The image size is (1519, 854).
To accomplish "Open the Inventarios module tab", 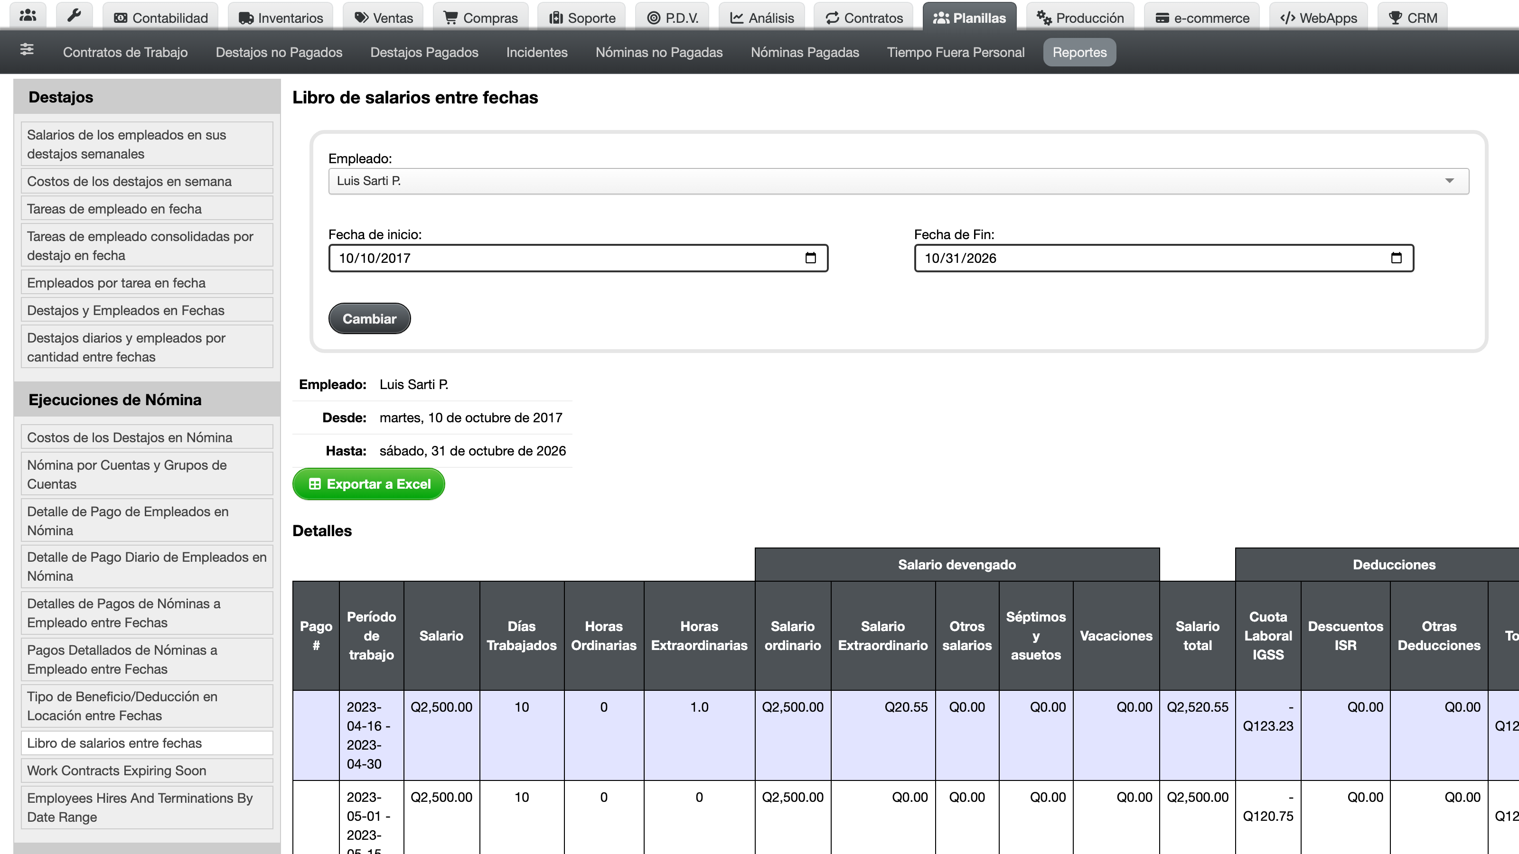I will click(x=281, y=18).
